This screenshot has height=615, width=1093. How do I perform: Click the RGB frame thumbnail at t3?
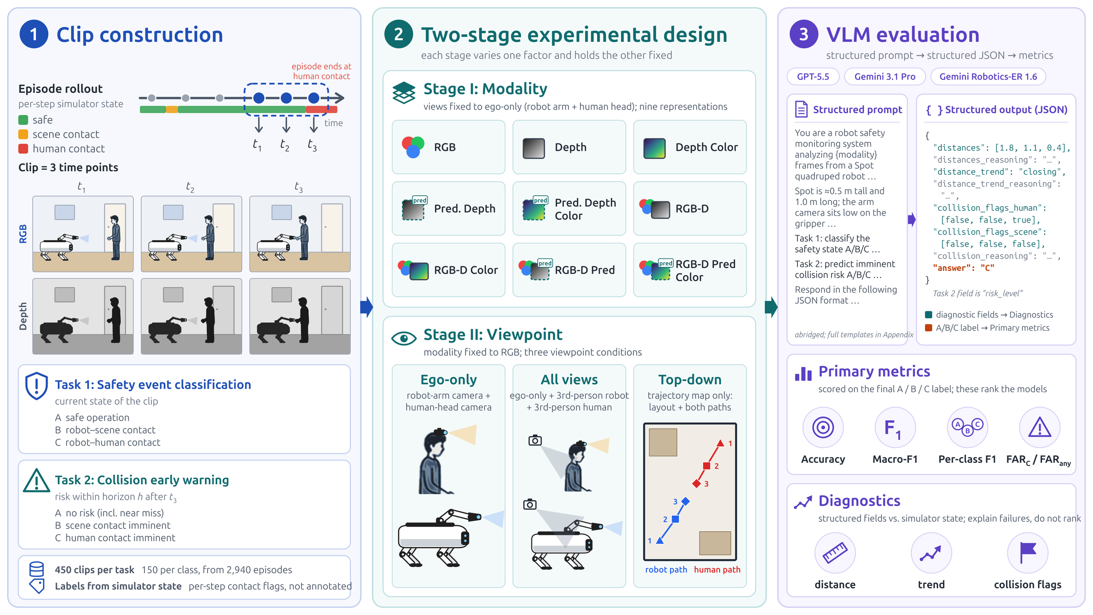coord(300,234)
